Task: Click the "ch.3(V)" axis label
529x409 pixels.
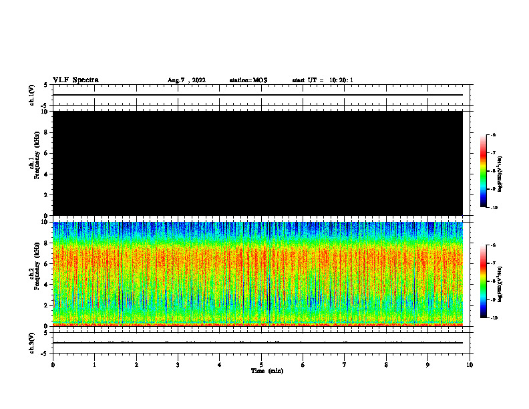Action: pos(31,343)
